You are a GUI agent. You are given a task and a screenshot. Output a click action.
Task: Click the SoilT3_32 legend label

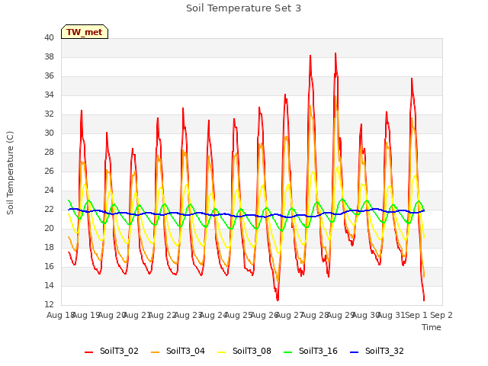pos(384,351)
